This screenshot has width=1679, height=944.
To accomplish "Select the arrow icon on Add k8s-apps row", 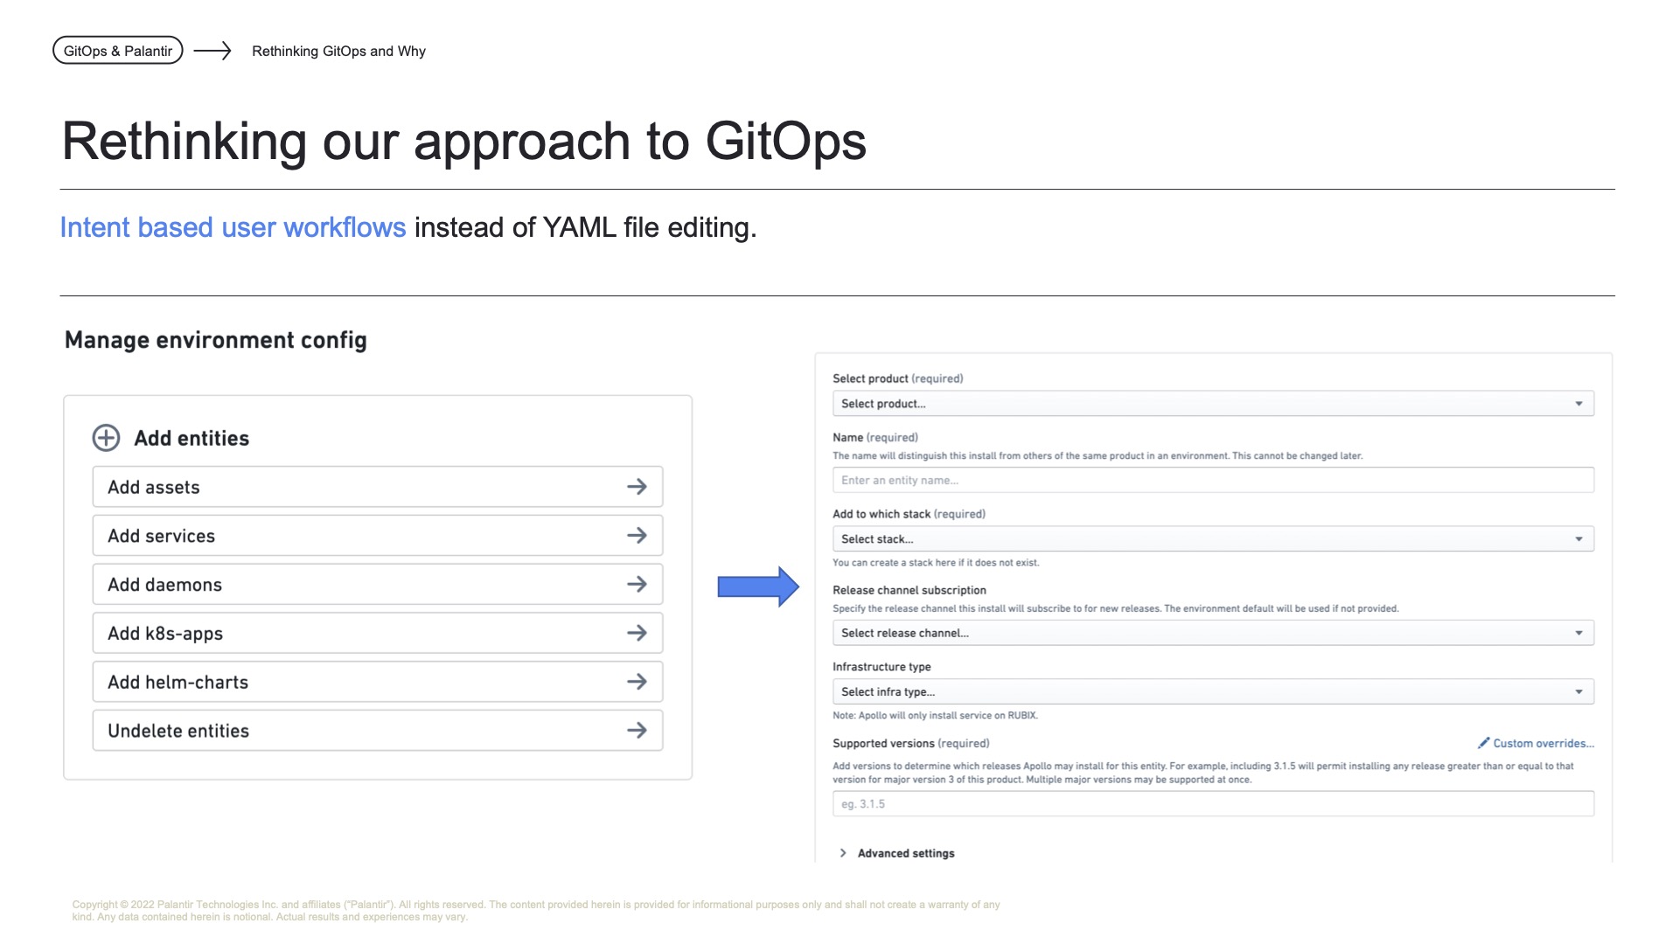I will click(638, 633).
